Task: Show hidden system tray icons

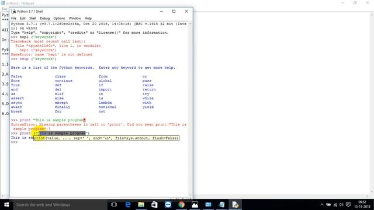Action: [321, 205]
